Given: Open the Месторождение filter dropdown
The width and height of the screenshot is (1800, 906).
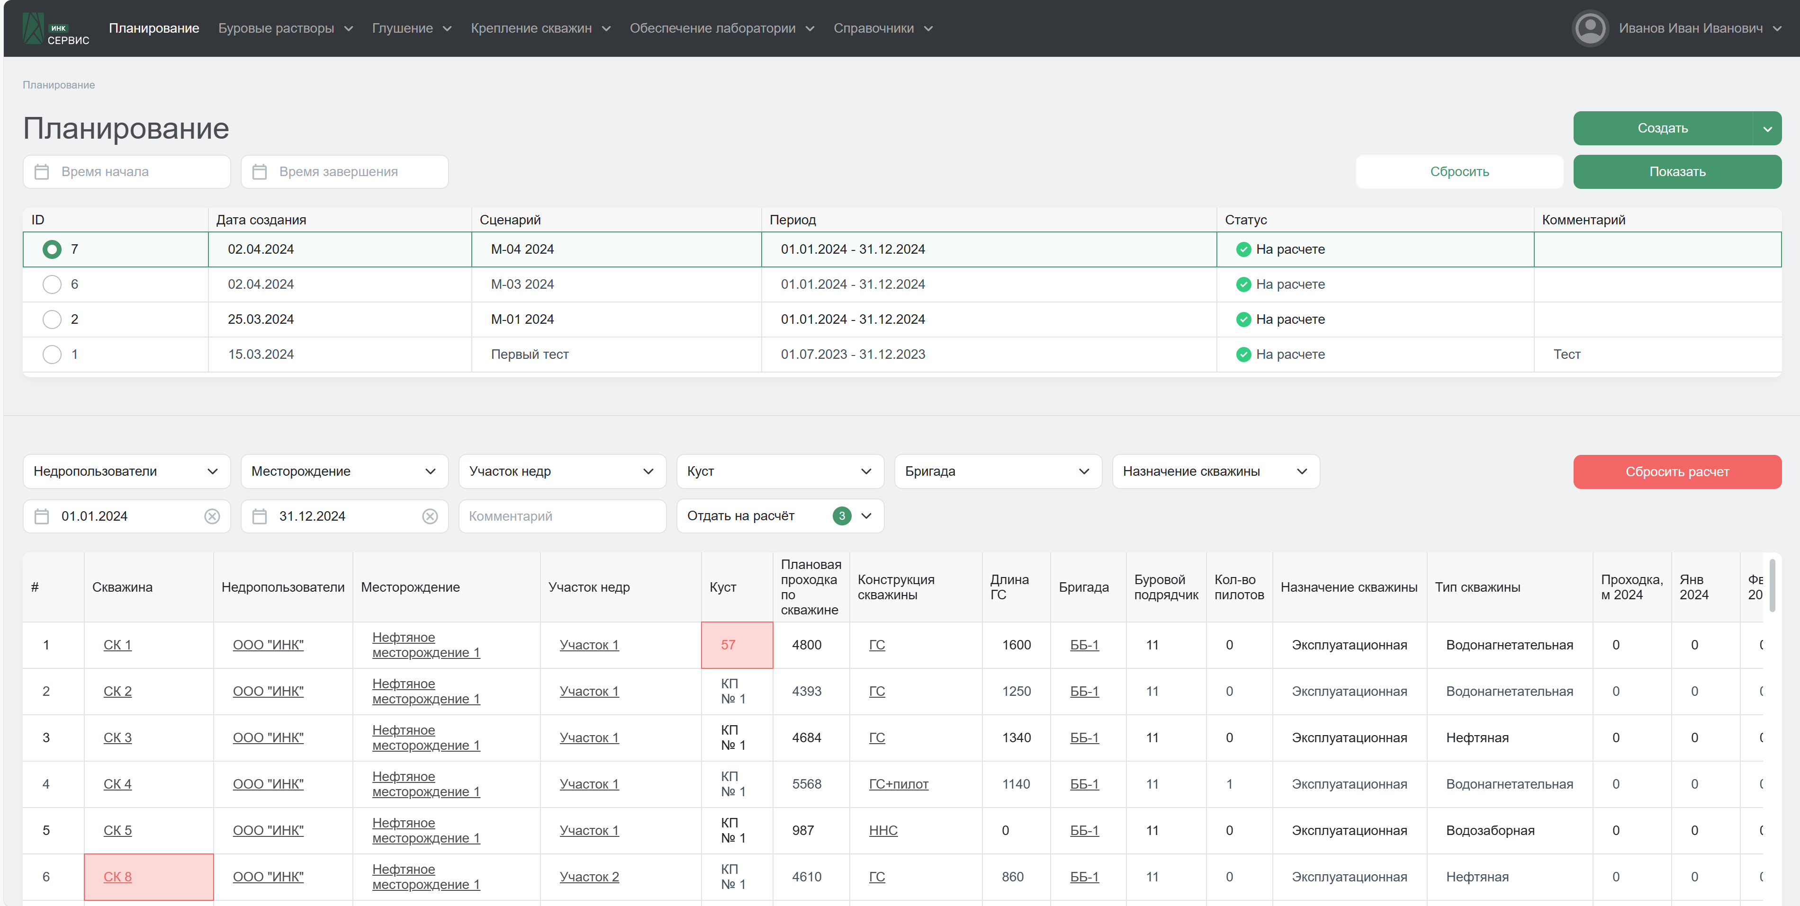Looking at the screenshot, I should pyautogui.click(x=344, y=471).
